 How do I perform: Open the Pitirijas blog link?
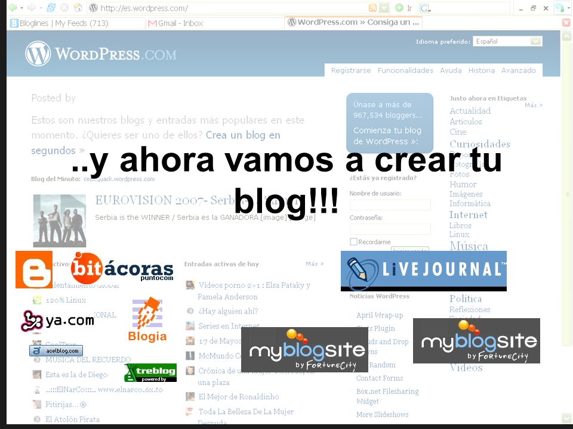coord(66,405)
